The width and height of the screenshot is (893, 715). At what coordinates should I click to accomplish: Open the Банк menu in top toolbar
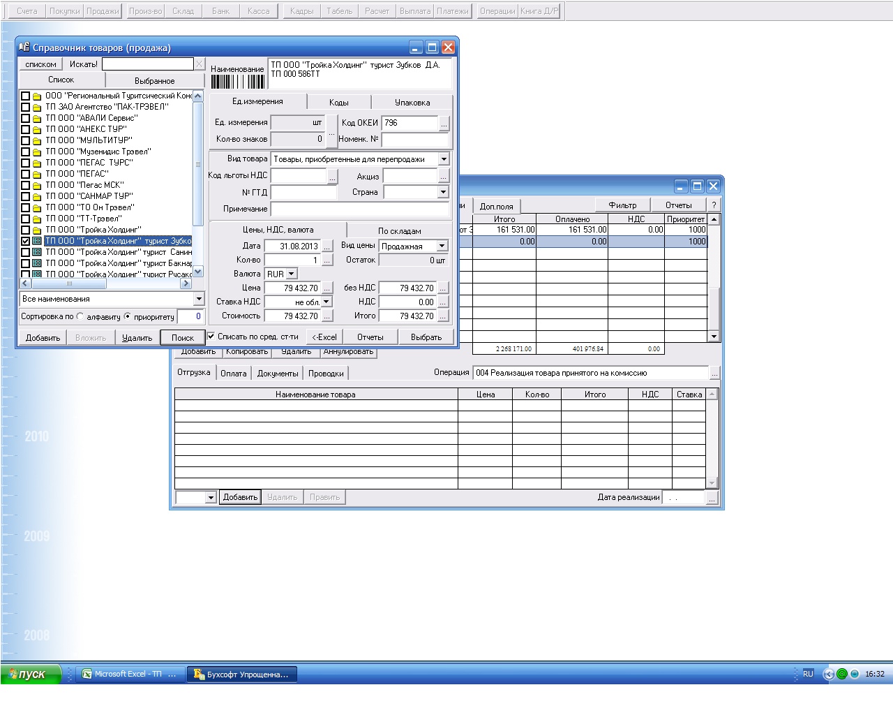pyautogui.click(x=220, y=11)
